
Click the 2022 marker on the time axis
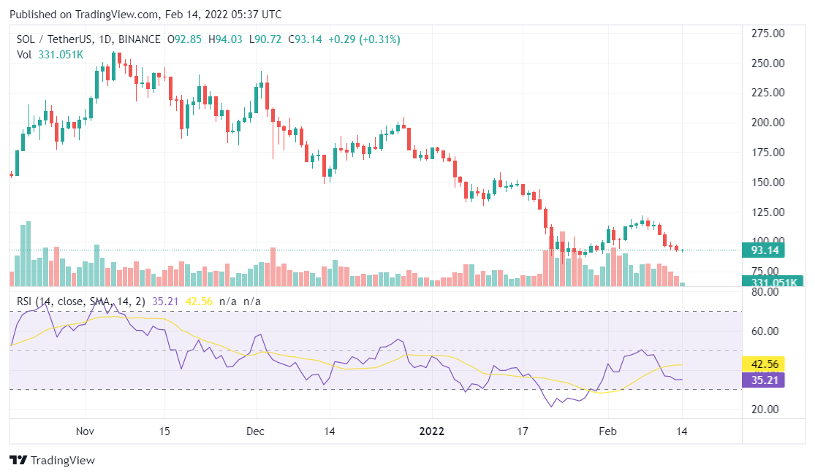pyautogui.click(x=433, y=430)
